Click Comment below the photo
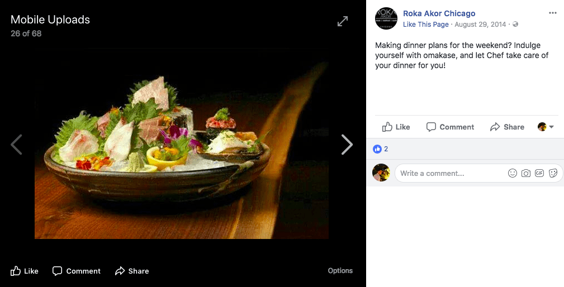 pyautogui.click(x=77, y=271)
